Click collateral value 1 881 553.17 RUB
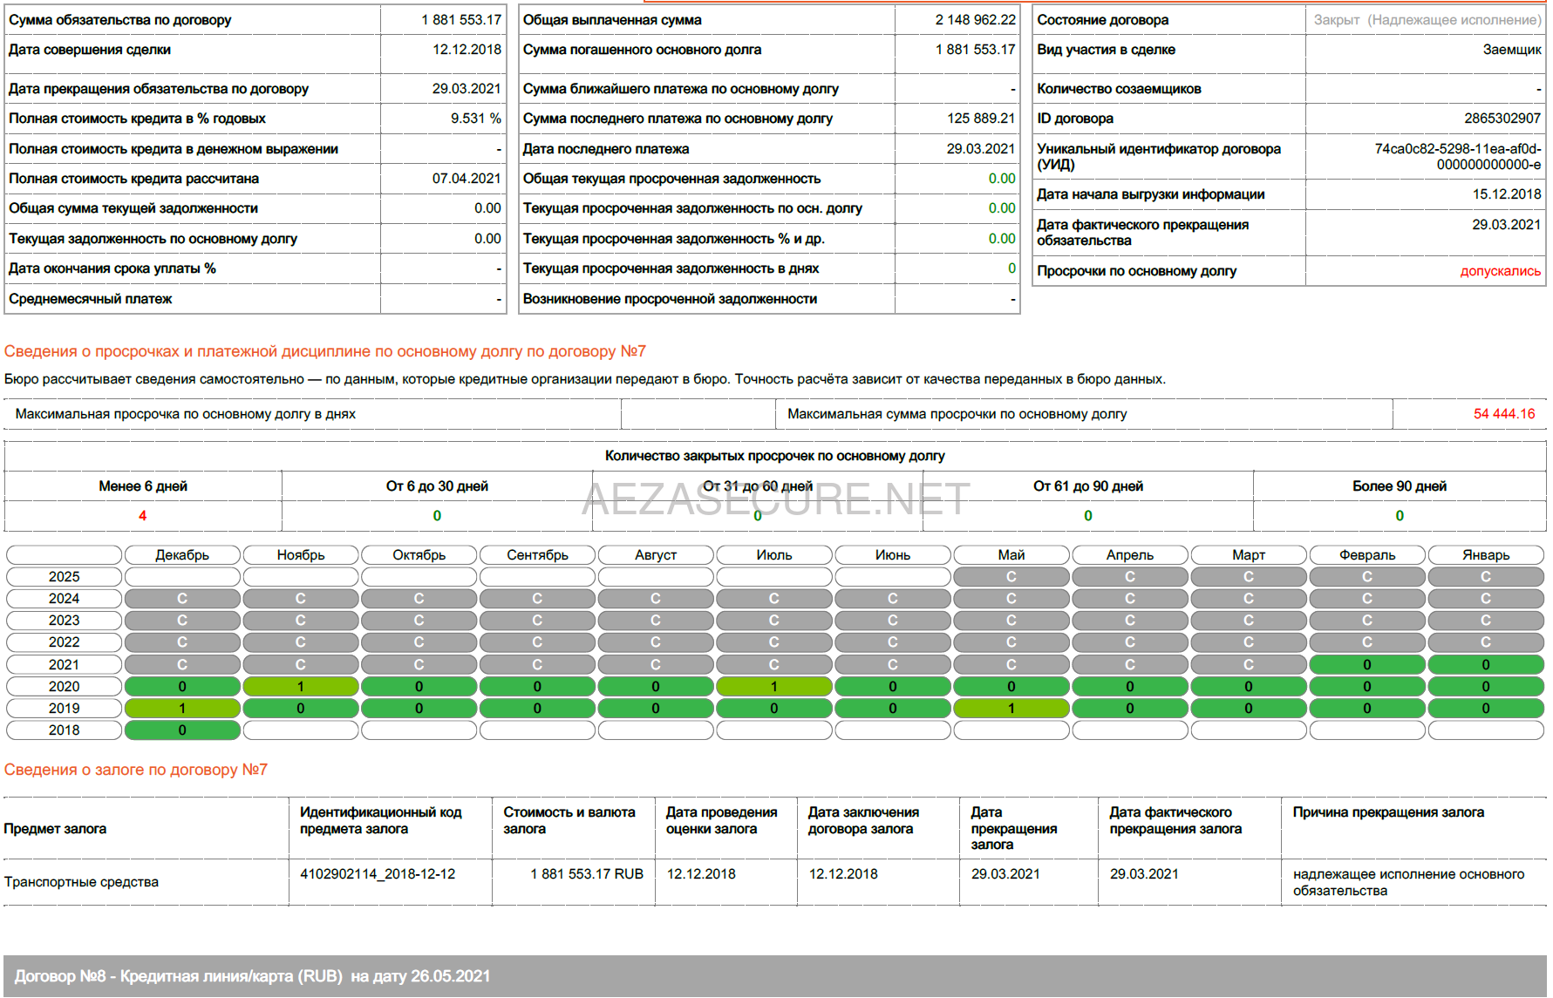Screen dimensions: 1553x998 (587, 874)
